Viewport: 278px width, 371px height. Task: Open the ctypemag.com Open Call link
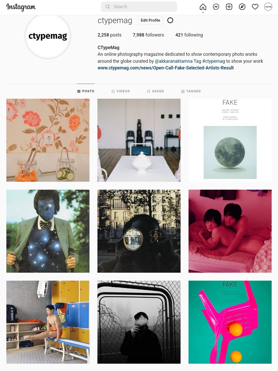(166, 68)
